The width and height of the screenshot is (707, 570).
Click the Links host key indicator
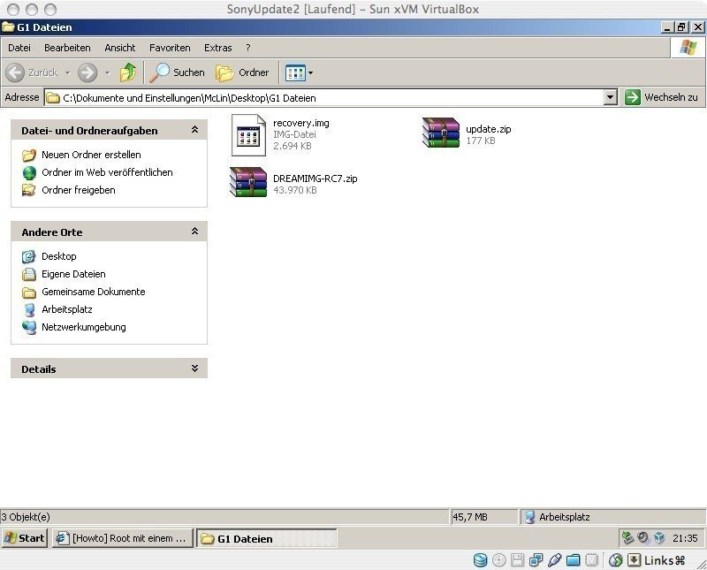665,560
